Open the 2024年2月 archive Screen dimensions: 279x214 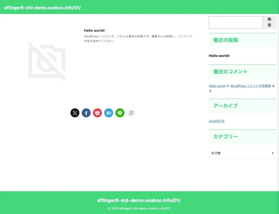tap(216, 121)
